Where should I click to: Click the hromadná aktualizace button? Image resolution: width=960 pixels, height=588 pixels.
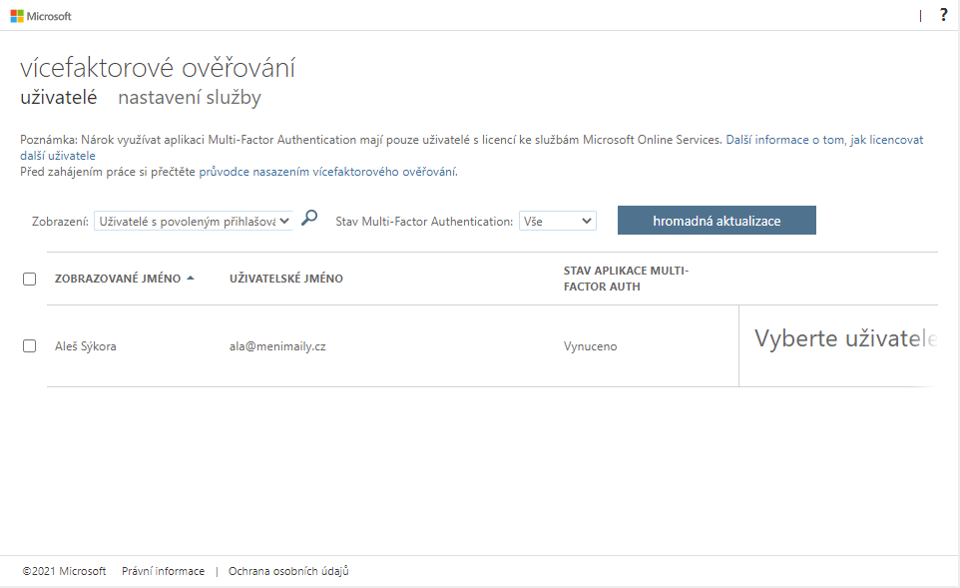pos(717,221)
